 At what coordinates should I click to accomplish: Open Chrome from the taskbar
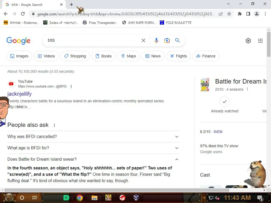pos(79,198)
